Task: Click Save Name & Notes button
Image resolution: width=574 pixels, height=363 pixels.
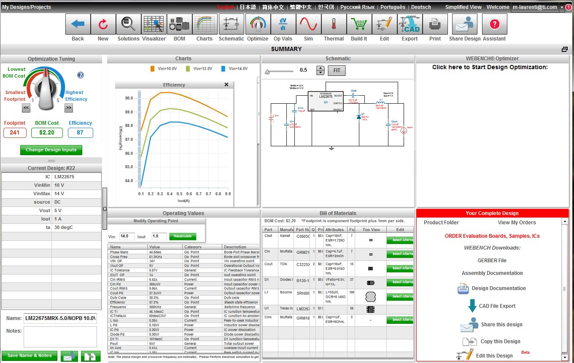Action: 29,355
